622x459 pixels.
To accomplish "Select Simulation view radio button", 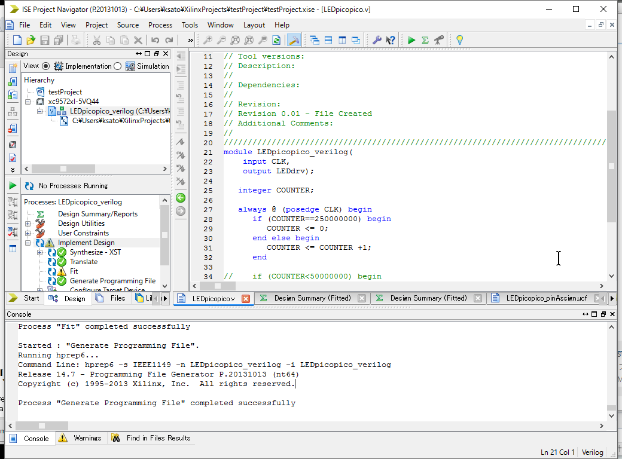I will 117,66.
